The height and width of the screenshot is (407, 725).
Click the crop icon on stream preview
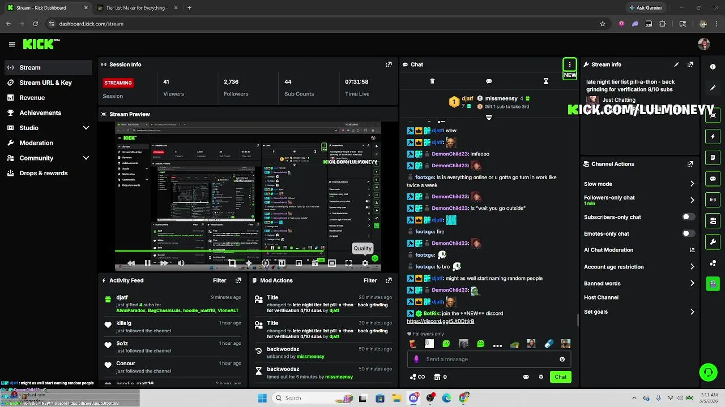click(232, 263)
